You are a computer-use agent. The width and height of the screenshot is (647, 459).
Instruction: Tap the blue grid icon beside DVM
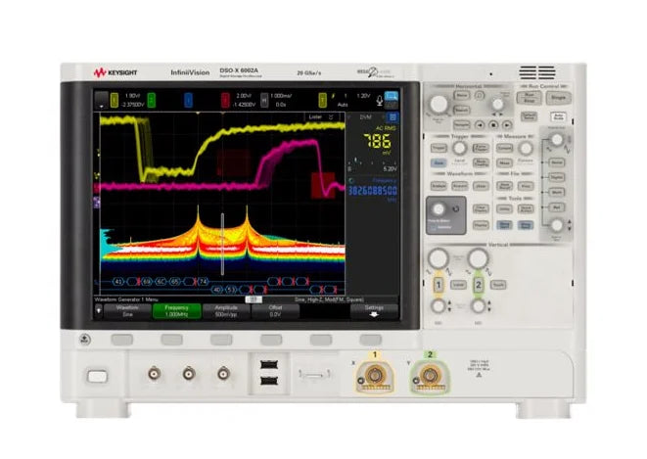tap(393, 117)
